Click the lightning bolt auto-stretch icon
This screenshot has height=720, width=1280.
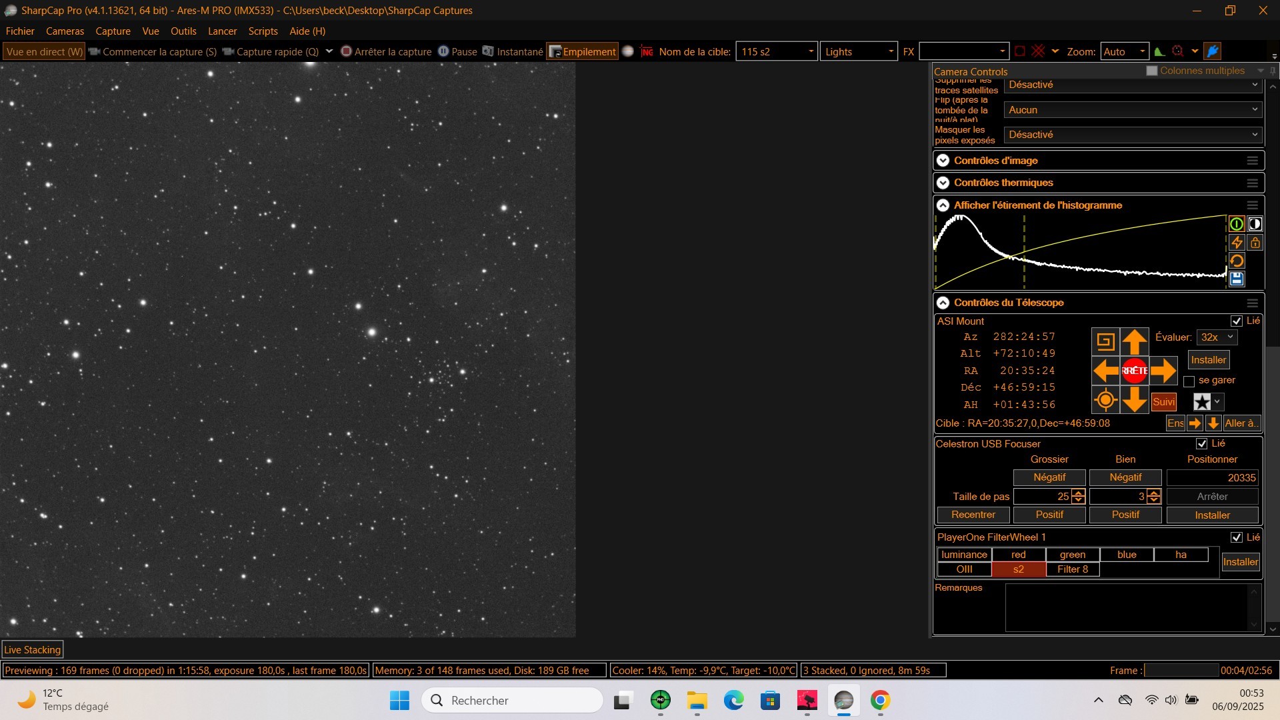[1237, 243]
